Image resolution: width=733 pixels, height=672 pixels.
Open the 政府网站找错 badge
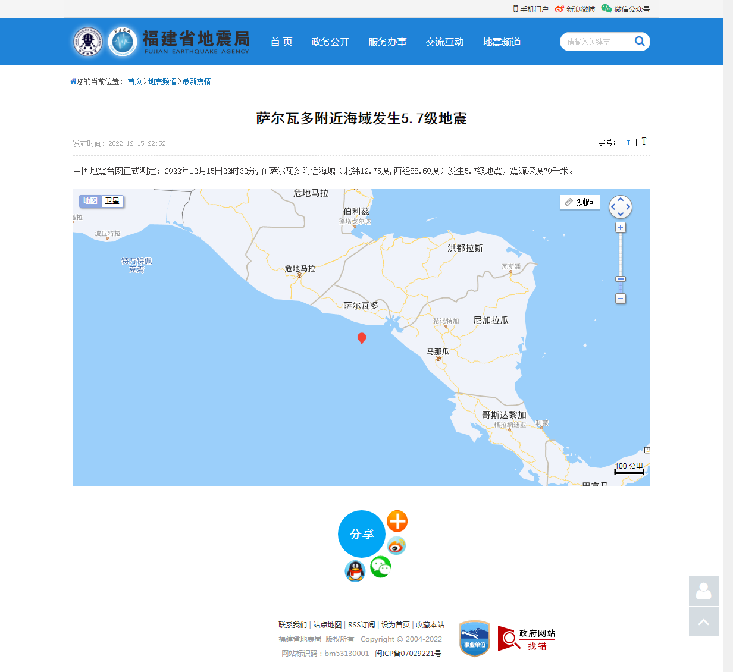point(527,639)
